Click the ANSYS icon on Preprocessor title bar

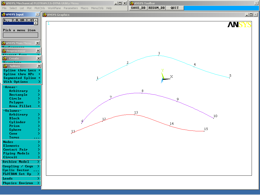tap(4, 51)
